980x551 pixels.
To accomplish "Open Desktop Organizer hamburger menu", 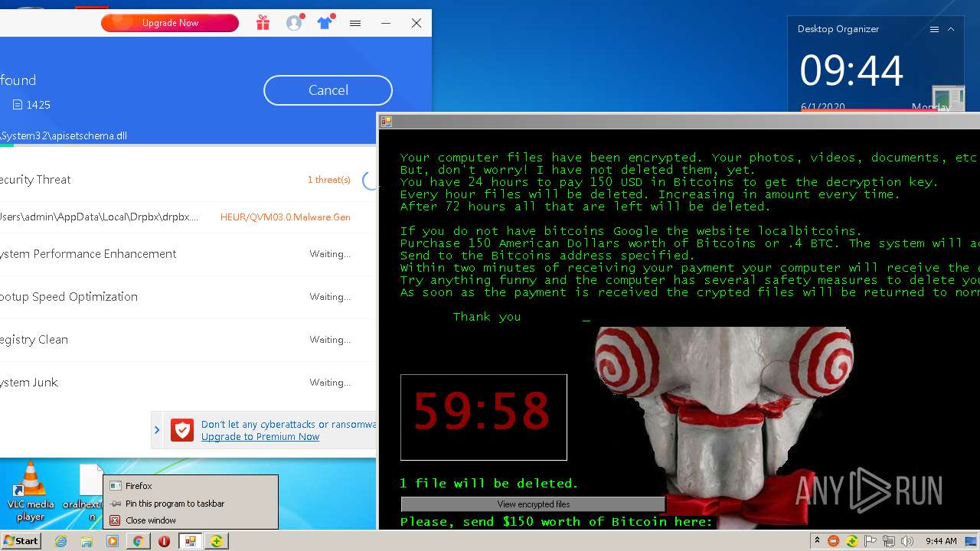I will pos(934,29).
